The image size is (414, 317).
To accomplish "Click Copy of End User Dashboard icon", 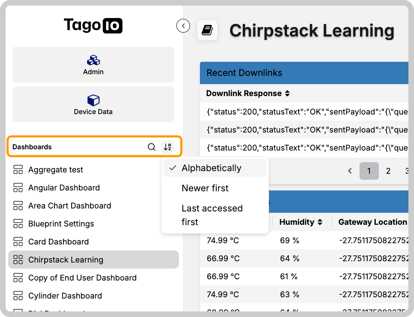I will [18, 278].
